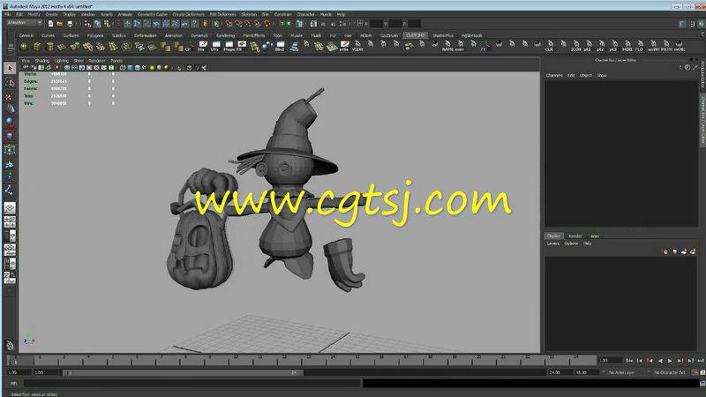Go to end of playback range
706x397 pixels.
pos(700,361)
